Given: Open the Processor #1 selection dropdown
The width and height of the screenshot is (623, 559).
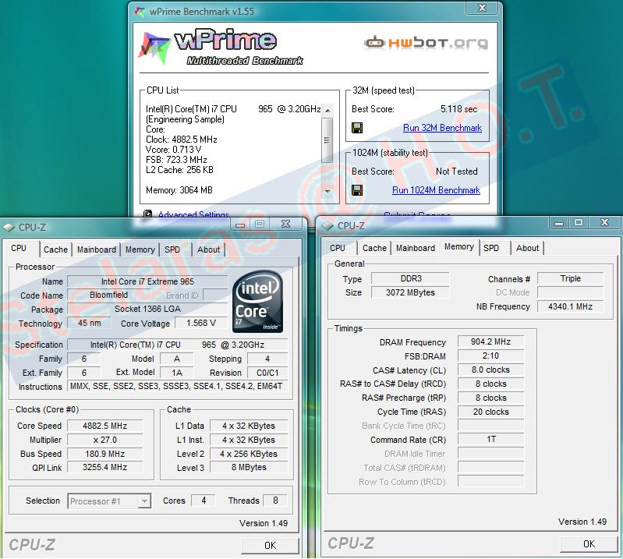Looking at the screenshot, I should click(144, 501).
